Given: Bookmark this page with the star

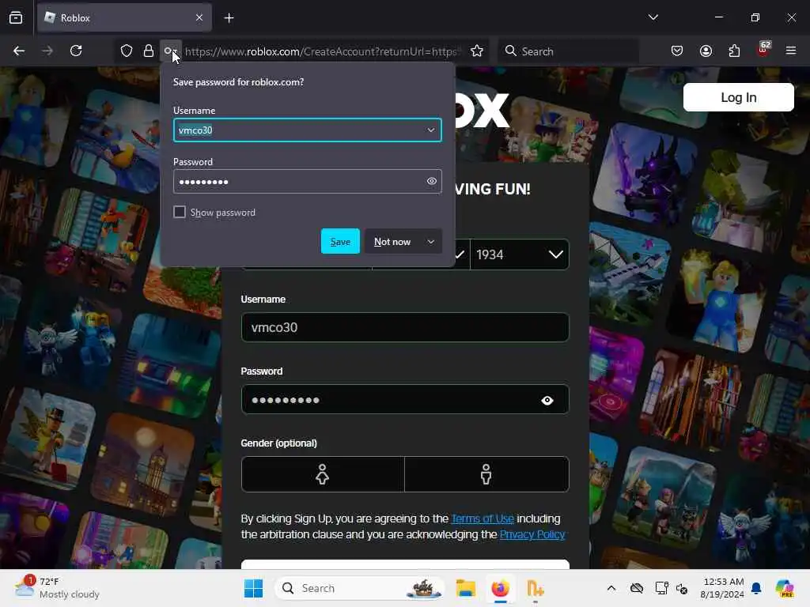Looking at the screenshot, I should [x=477, y=51].
